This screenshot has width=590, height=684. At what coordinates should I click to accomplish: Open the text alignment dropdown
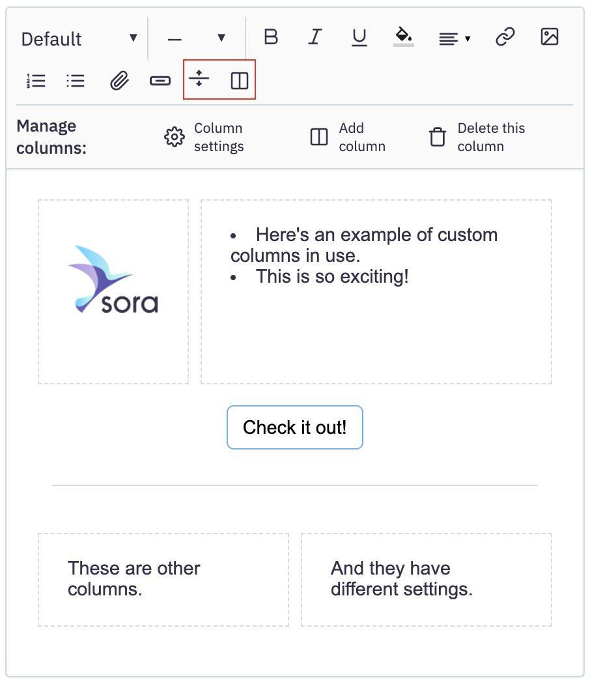tap(455, 39)
